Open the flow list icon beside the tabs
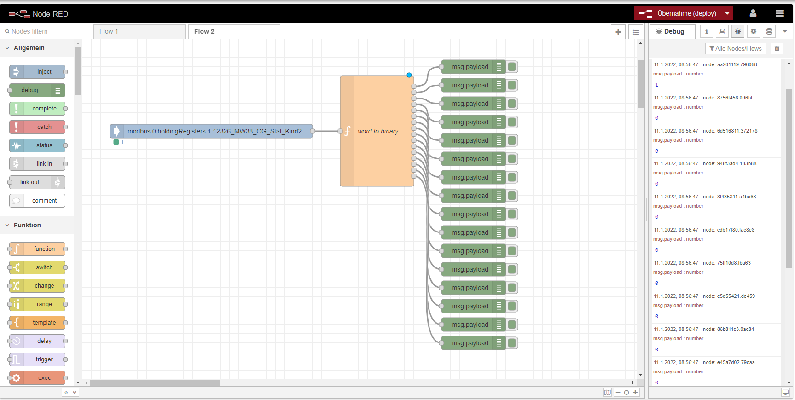 point(636,32)
